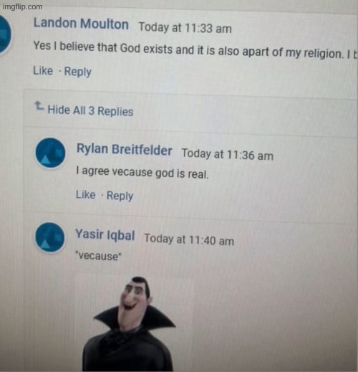Click Landon's 'Yes I believe that God' comment
358x372 pixels.
(x=195, y=49)
